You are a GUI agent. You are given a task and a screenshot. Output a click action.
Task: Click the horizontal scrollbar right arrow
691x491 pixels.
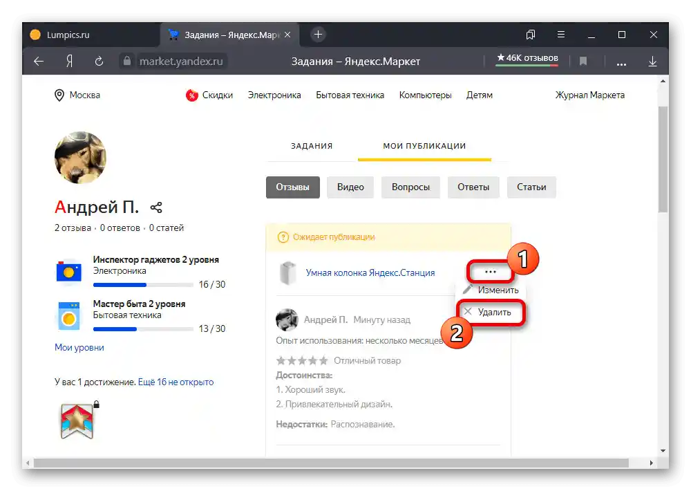click(x=652, y=463)
